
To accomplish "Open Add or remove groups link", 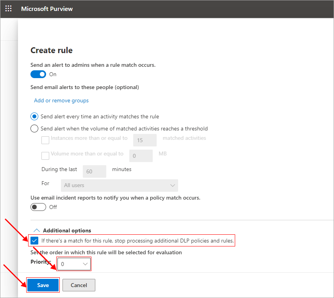I will (61, 100).
